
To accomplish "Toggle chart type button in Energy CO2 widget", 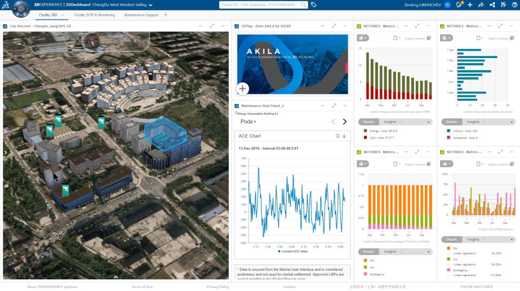I will point(363,38).
